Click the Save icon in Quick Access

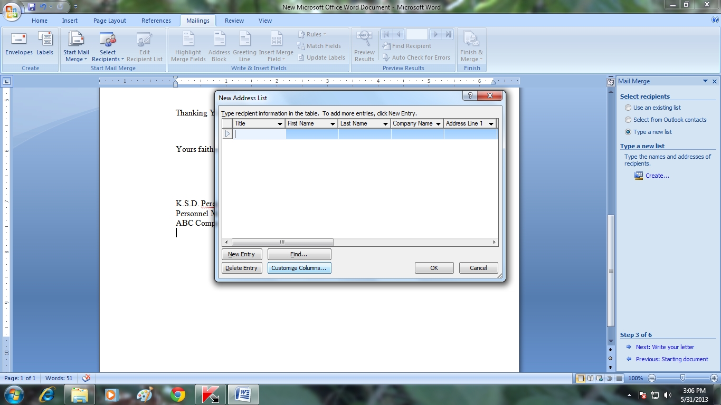pos(32,7)
